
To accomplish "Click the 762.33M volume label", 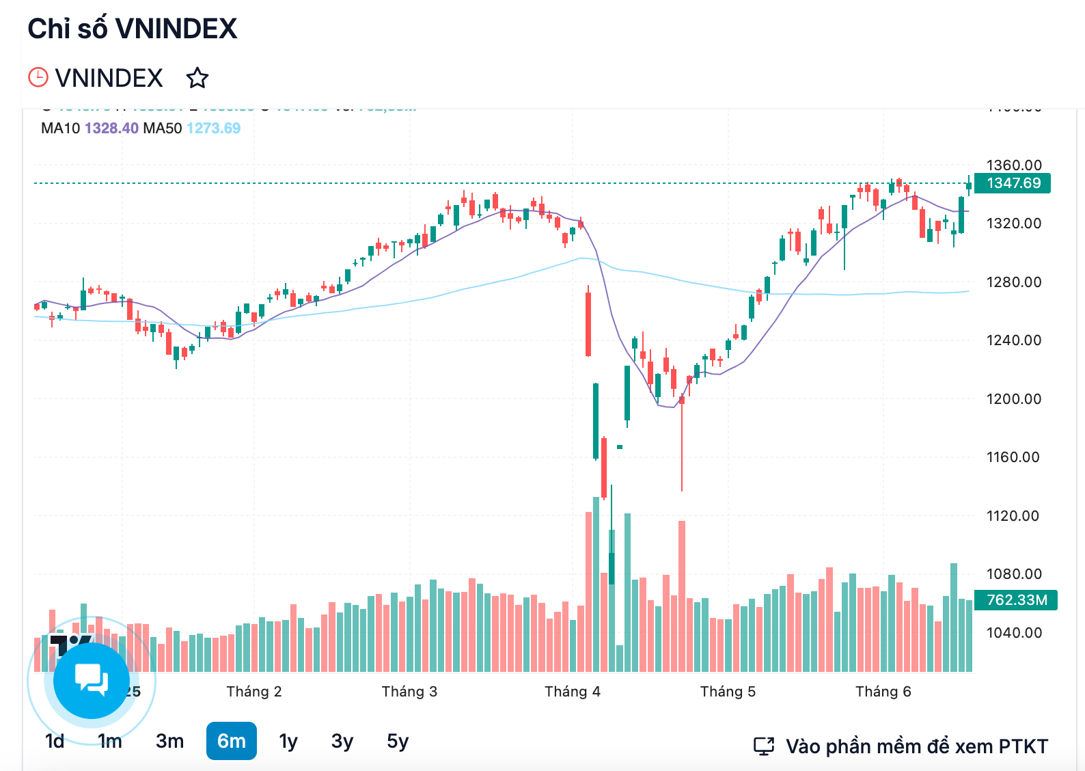I will (1016, 600).
